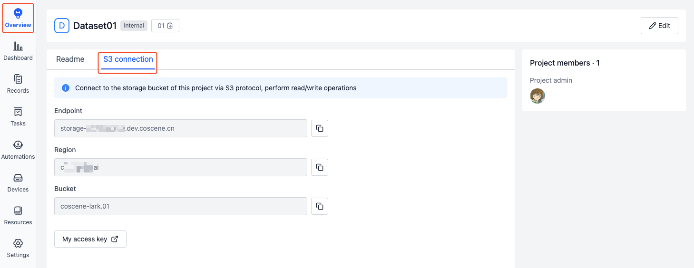The width and height of the screenshot is (694, 268).
Task: Click the Edit button
Action: click(659, 26)
